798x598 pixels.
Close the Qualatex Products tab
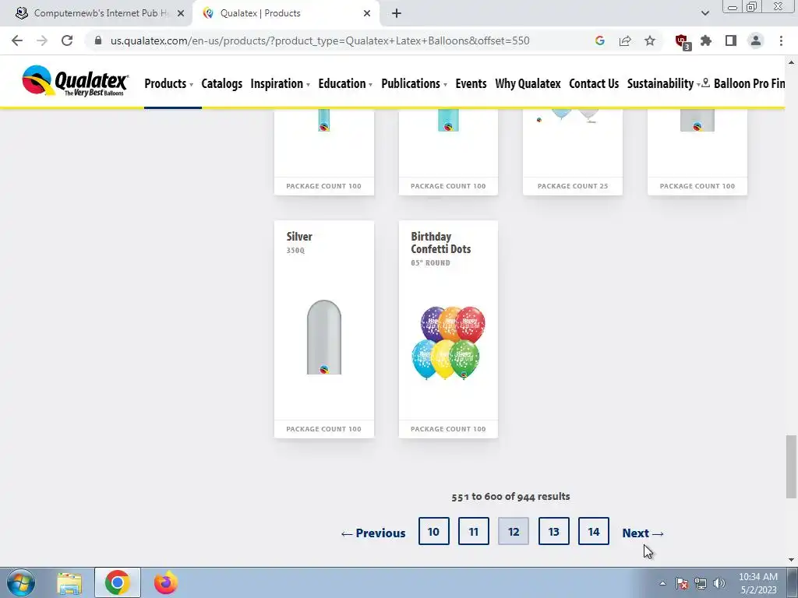[x=367, y=13]
